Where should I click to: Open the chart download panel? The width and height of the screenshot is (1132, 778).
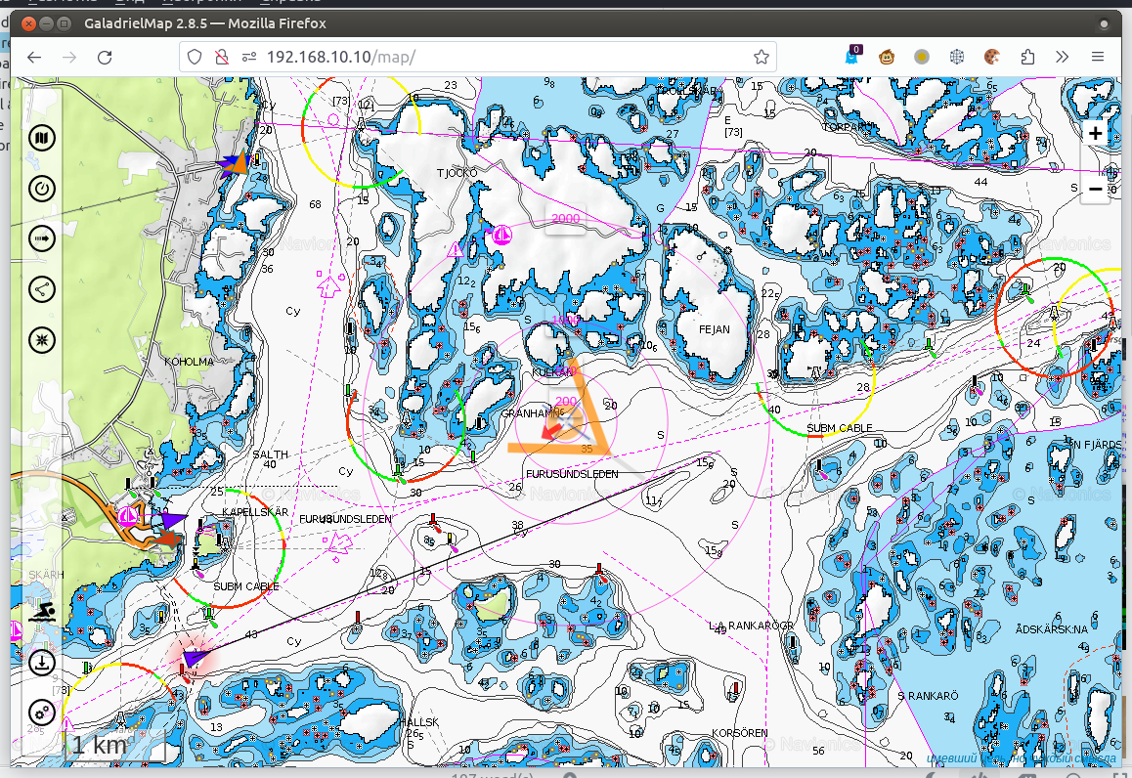(x=42, y=662)
